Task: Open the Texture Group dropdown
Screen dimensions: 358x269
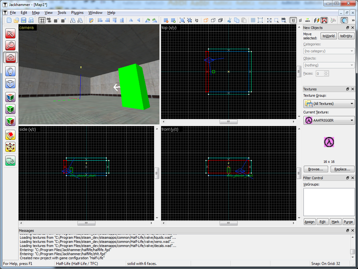Action: click(329, 104)
